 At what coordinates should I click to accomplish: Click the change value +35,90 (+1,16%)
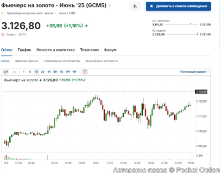(x=65, y=26)
